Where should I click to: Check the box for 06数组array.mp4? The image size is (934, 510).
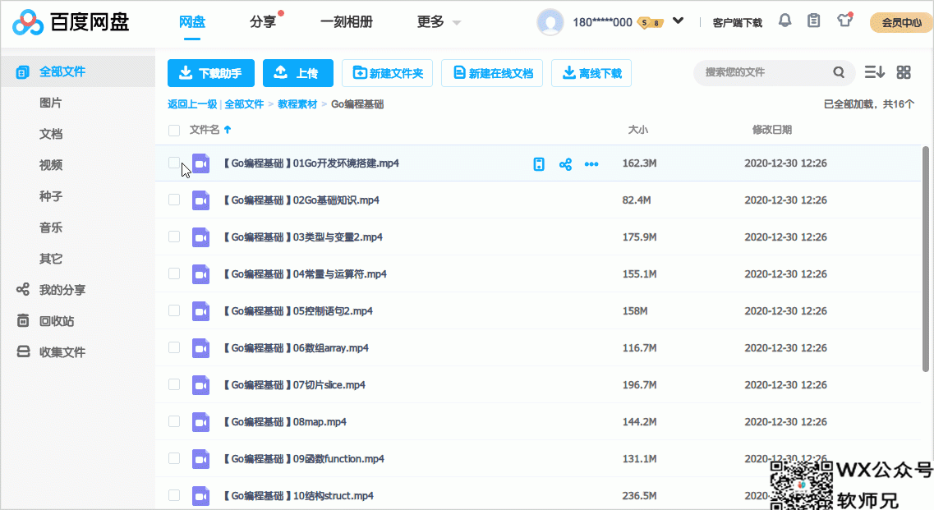tap(174, 347)
